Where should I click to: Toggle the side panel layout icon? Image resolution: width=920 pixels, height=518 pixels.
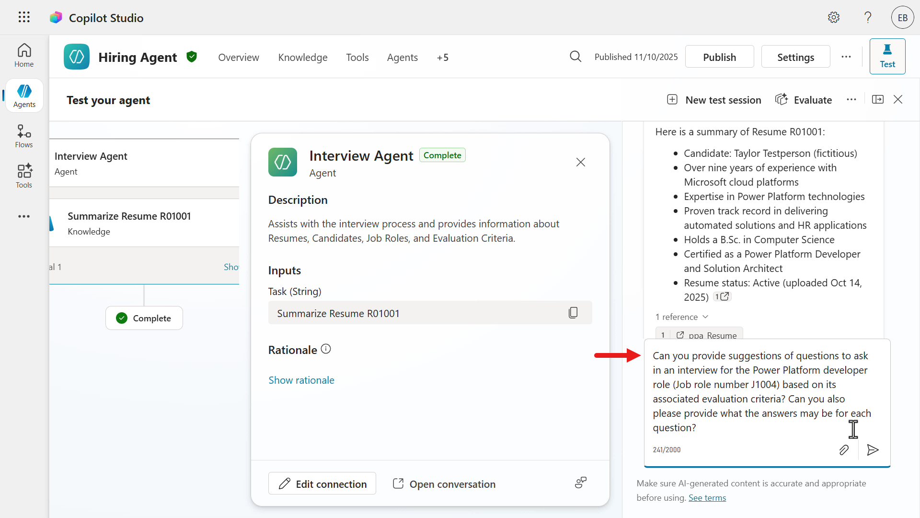pyautogui.click(x=878, y=99)
